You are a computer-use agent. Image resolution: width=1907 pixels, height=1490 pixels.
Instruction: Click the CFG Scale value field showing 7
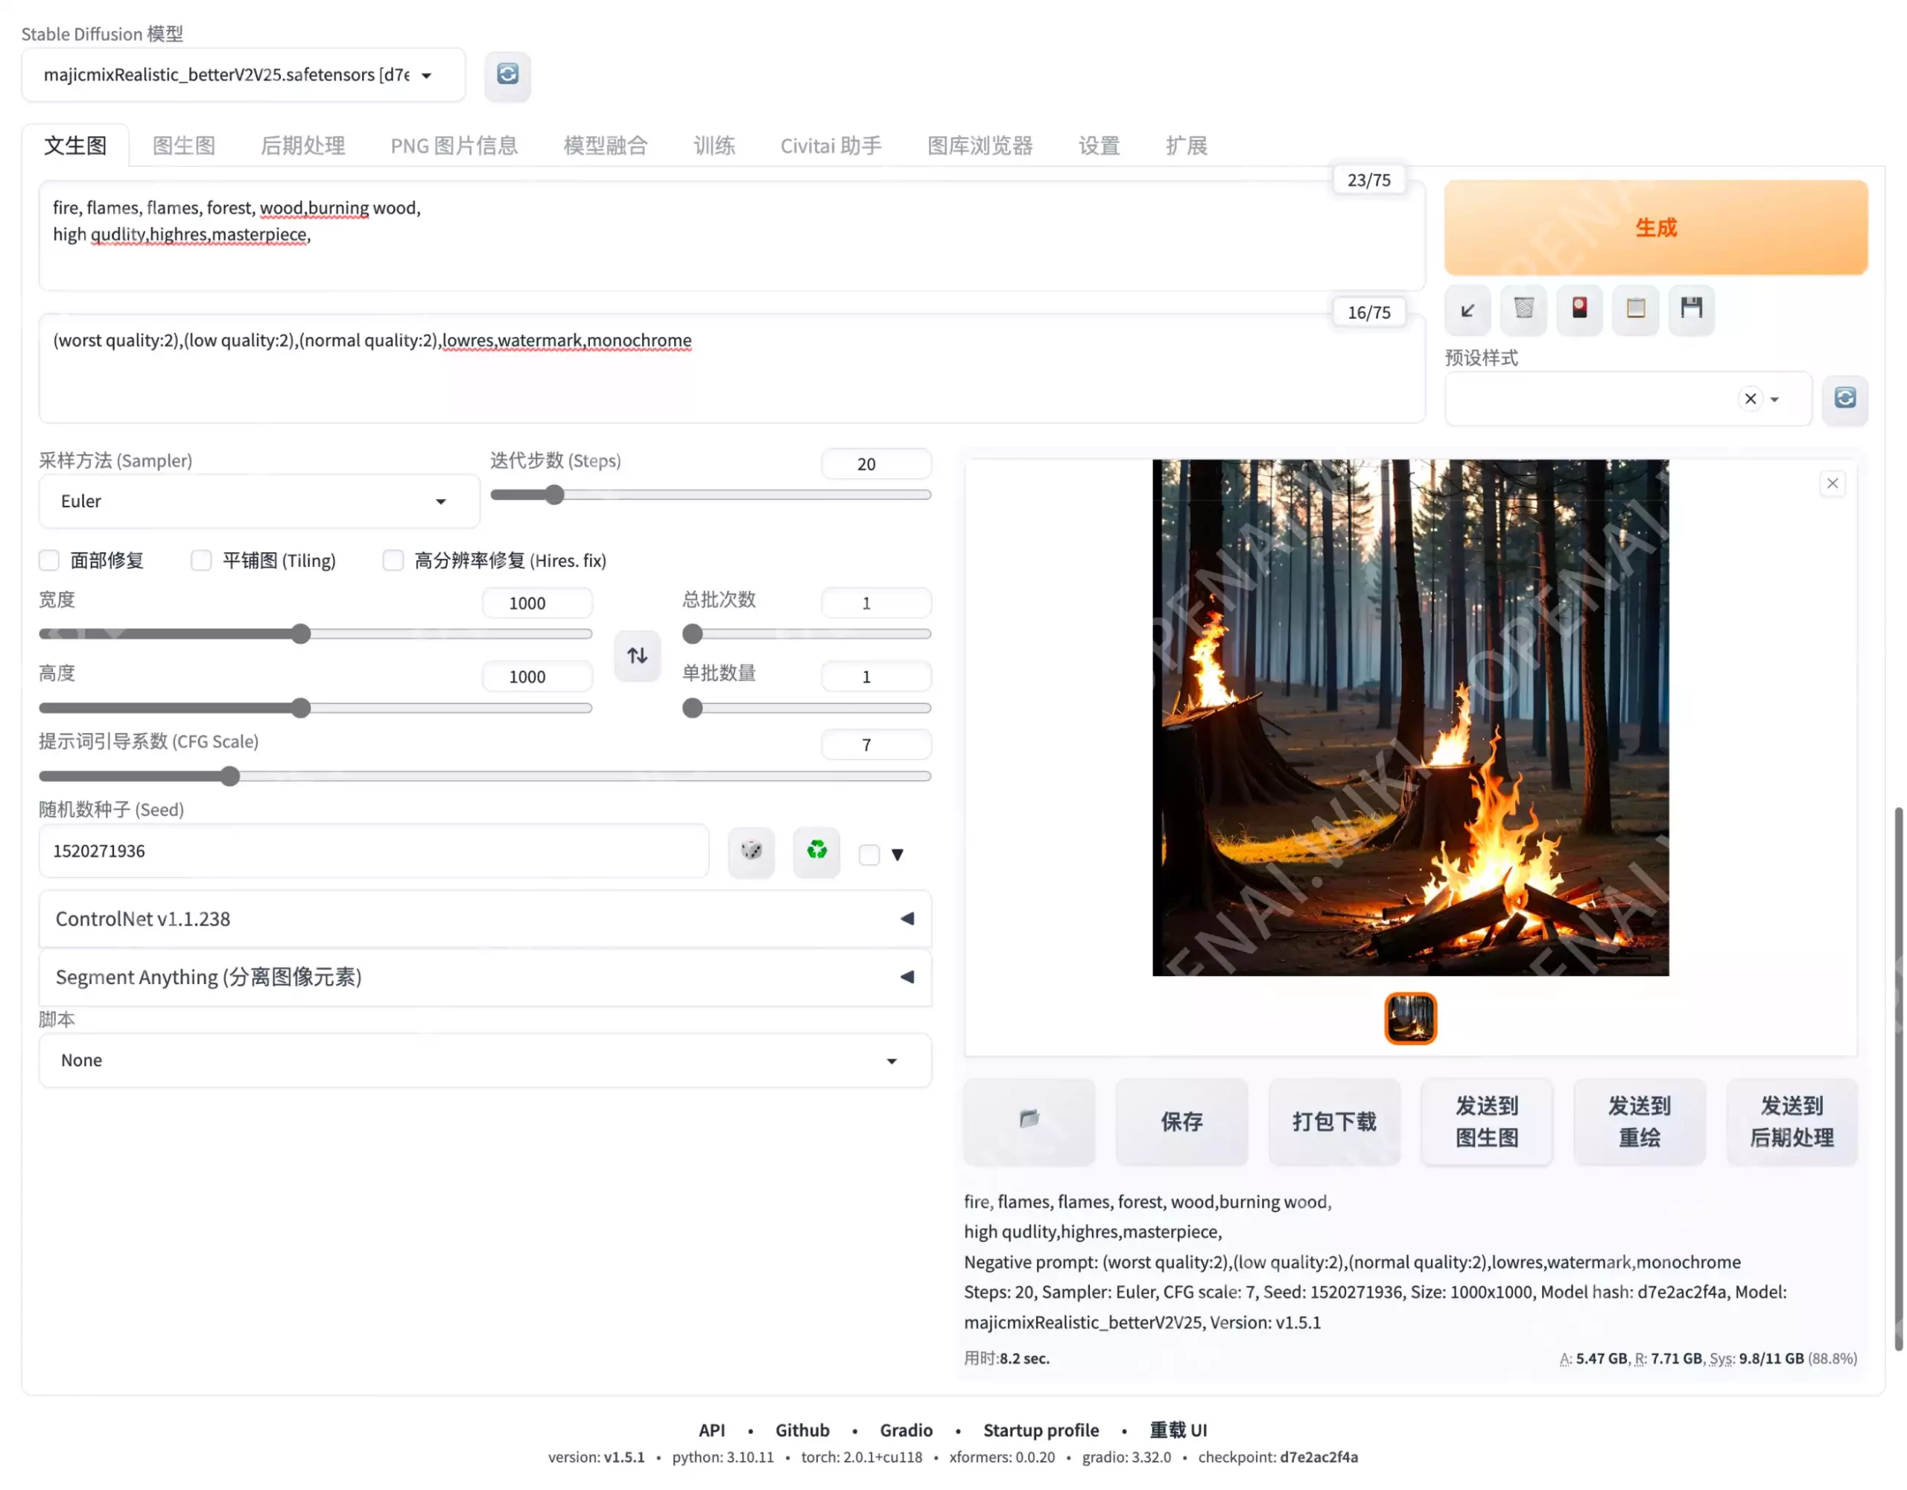click(876, 745)
